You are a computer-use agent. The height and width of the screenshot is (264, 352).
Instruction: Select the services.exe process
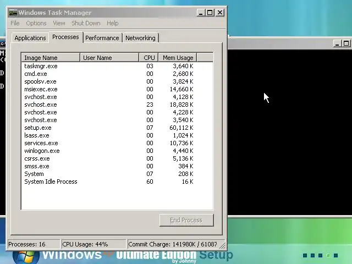(x=117, y=143)
